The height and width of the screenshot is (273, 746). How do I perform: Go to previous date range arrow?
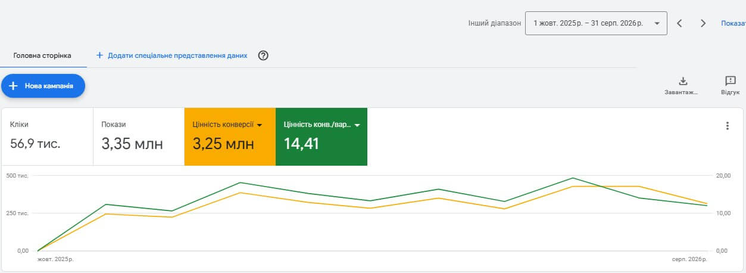pyautogui.click(x=679, y=23)
